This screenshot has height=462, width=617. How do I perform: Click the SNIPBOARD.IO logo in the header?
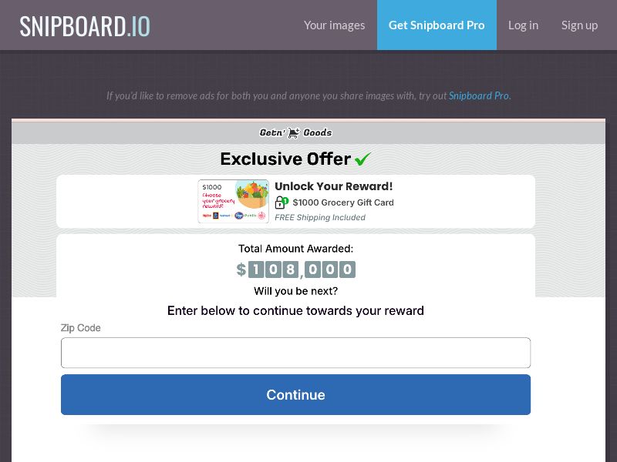pos(85,25)
